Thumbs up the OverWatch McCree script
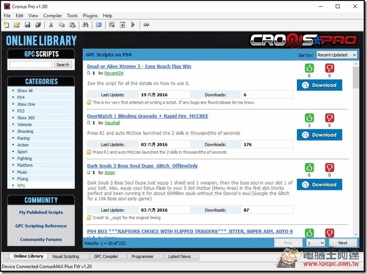The image size is (367, 274). (x=309, y=118)
